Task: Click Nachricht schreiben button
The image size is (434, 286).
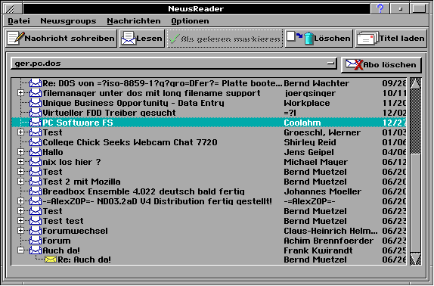Action: tap(61, 39)
